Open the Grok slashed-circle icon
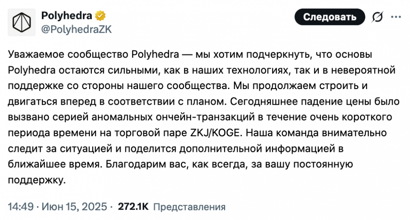The height and width of the screenshot is (220, 410). coord(378,17)
